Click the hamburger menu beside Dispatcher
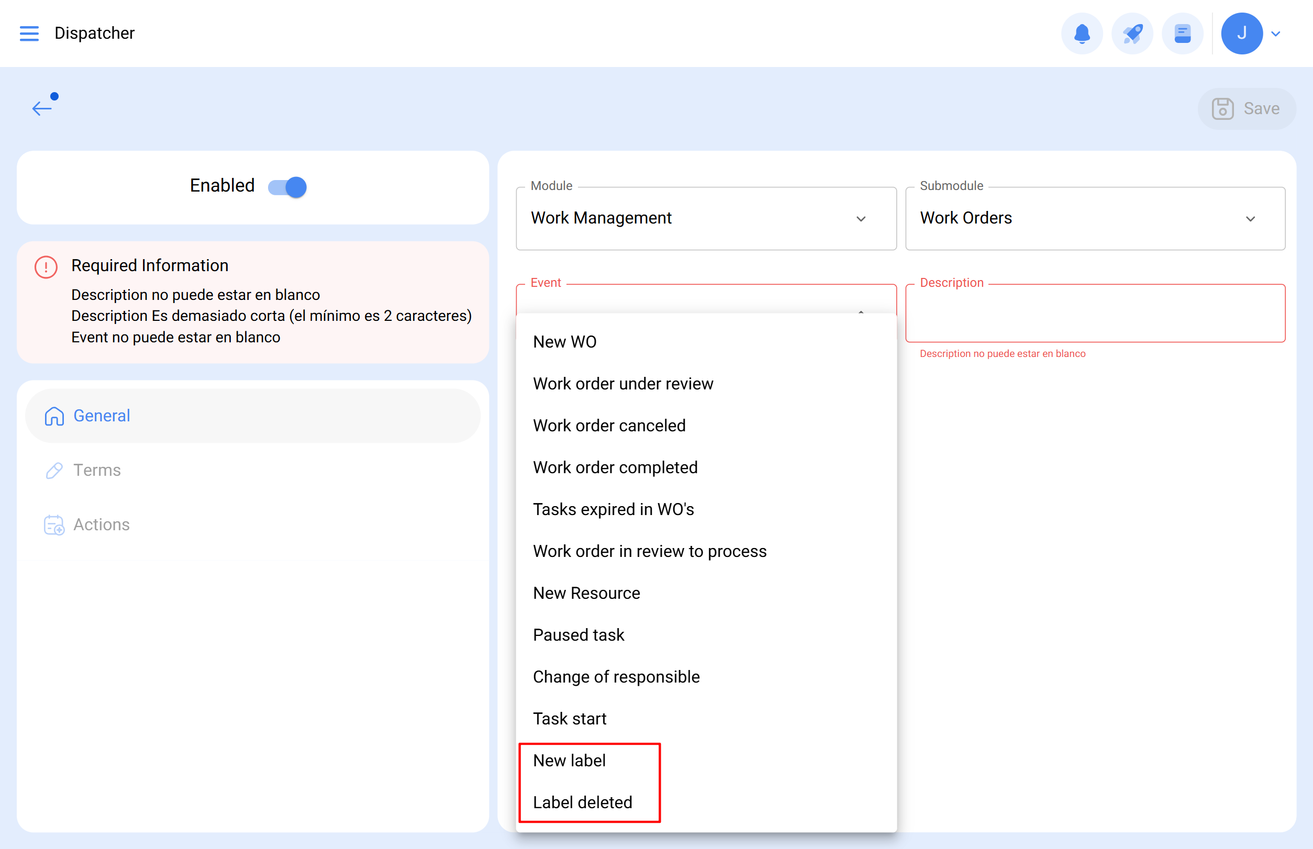This screenshot has height=849, width=1313. pyautogui.click(x=29, y=33)
